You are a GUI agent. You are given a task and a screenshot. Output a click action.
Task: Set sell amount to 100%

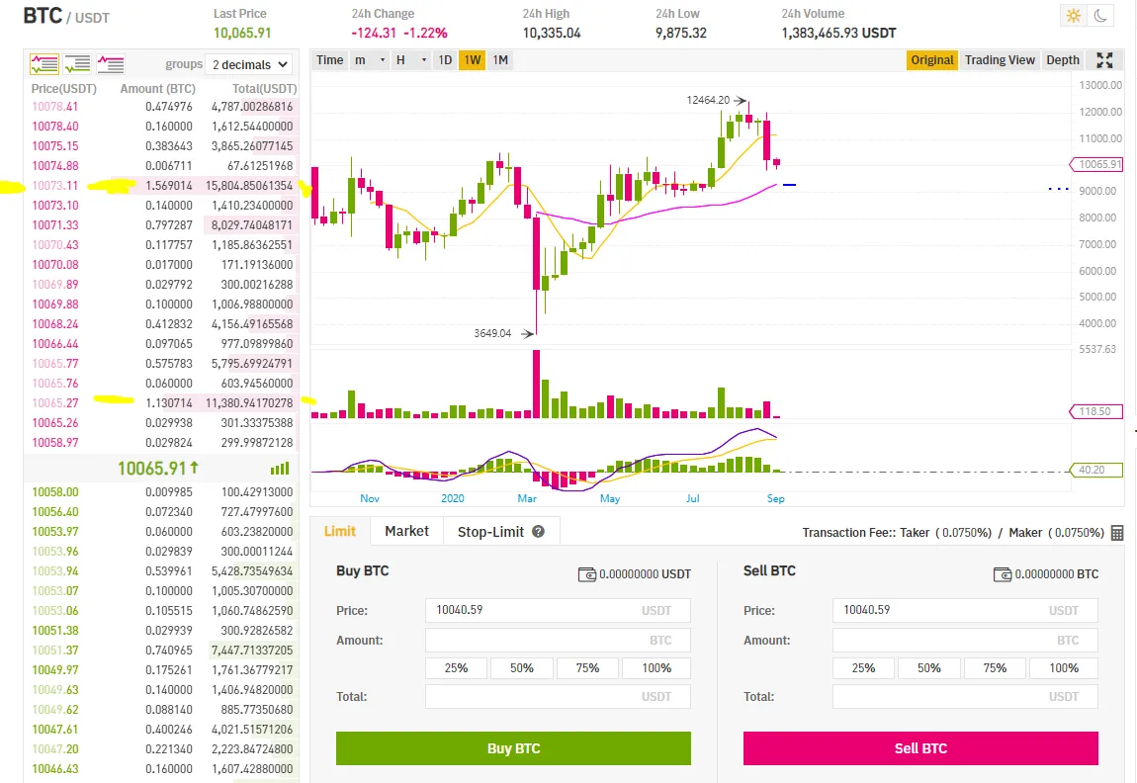click(1064, 667)
